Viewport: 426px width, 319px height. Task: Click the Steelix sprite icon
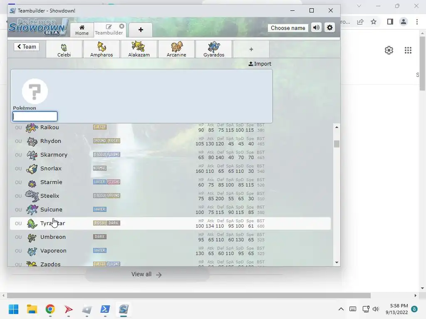click(32, 196)
